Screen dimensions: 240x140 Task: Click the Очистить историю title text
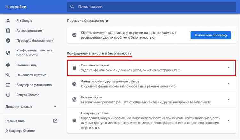pos(95,65)
